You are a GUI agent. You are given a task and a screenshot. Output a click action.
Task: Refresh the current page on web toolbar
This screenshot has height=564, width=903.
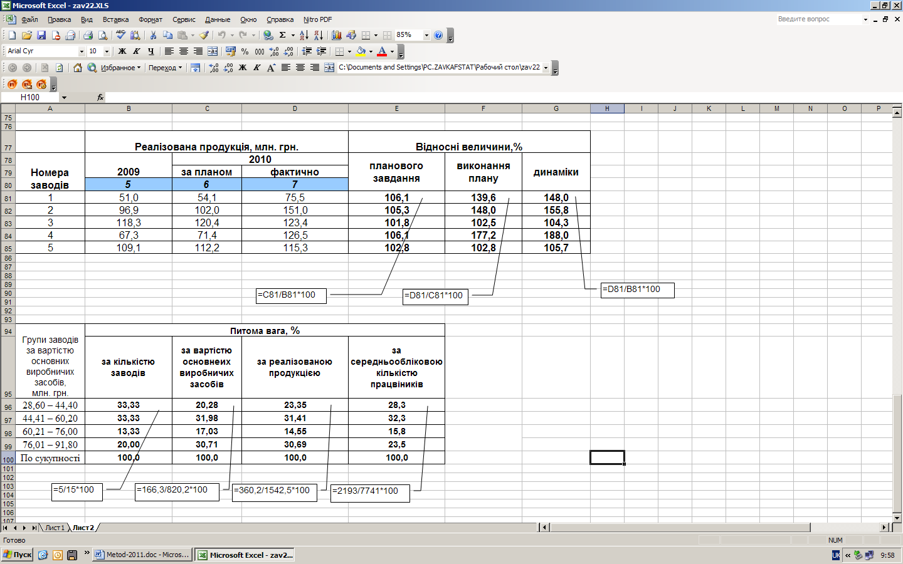tap(60, 68)
